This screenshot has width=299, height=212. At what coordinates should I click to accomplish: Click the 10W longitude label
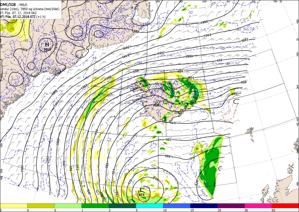point(204,1)
